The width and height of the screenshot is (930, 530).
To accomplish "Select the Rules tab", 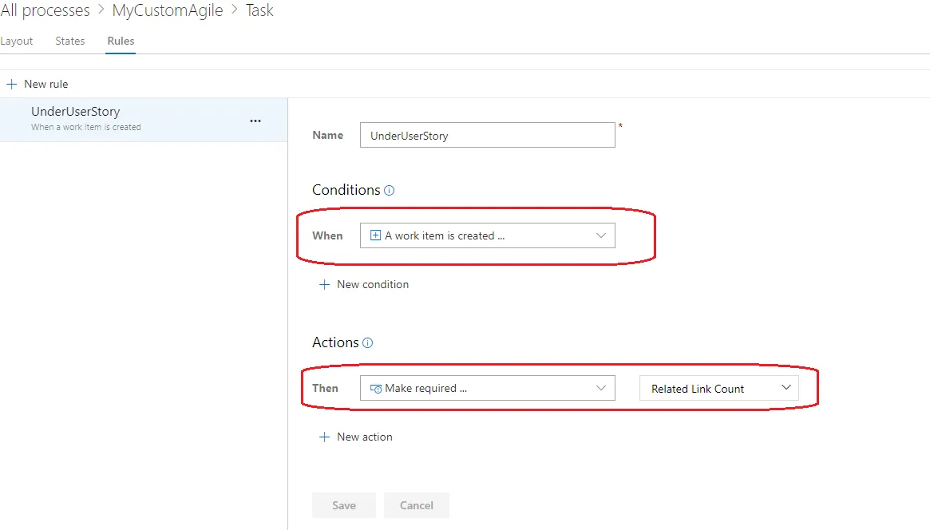I will click(x=121, y=41).
